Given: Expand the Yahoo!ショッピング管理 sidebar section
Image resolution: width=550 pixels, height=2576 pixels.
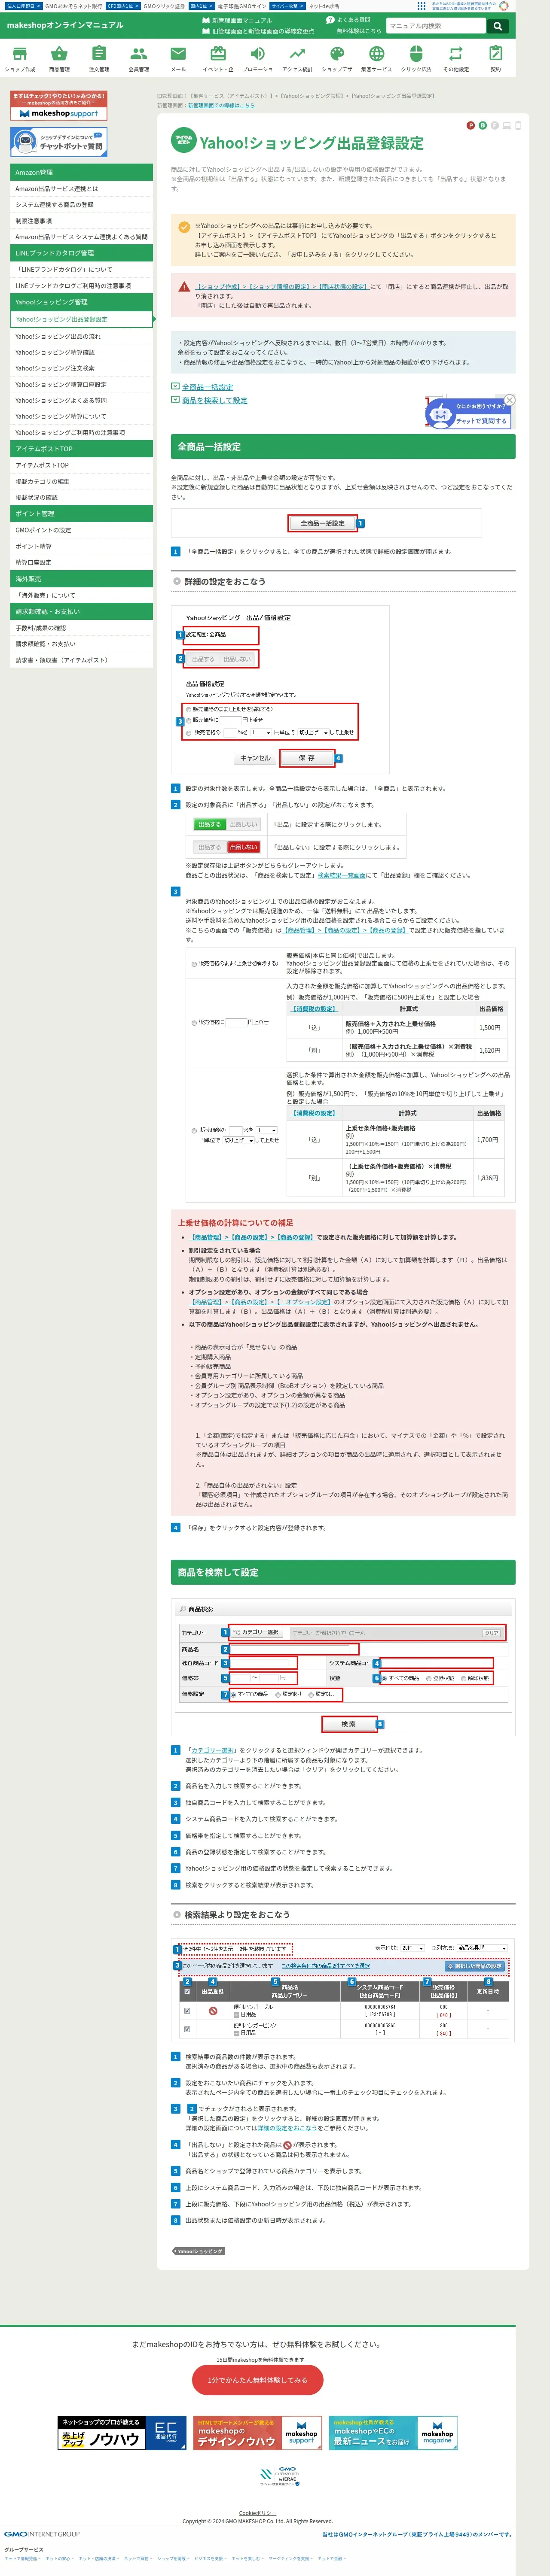Looking at the screenshot, I should click(82, 302).
